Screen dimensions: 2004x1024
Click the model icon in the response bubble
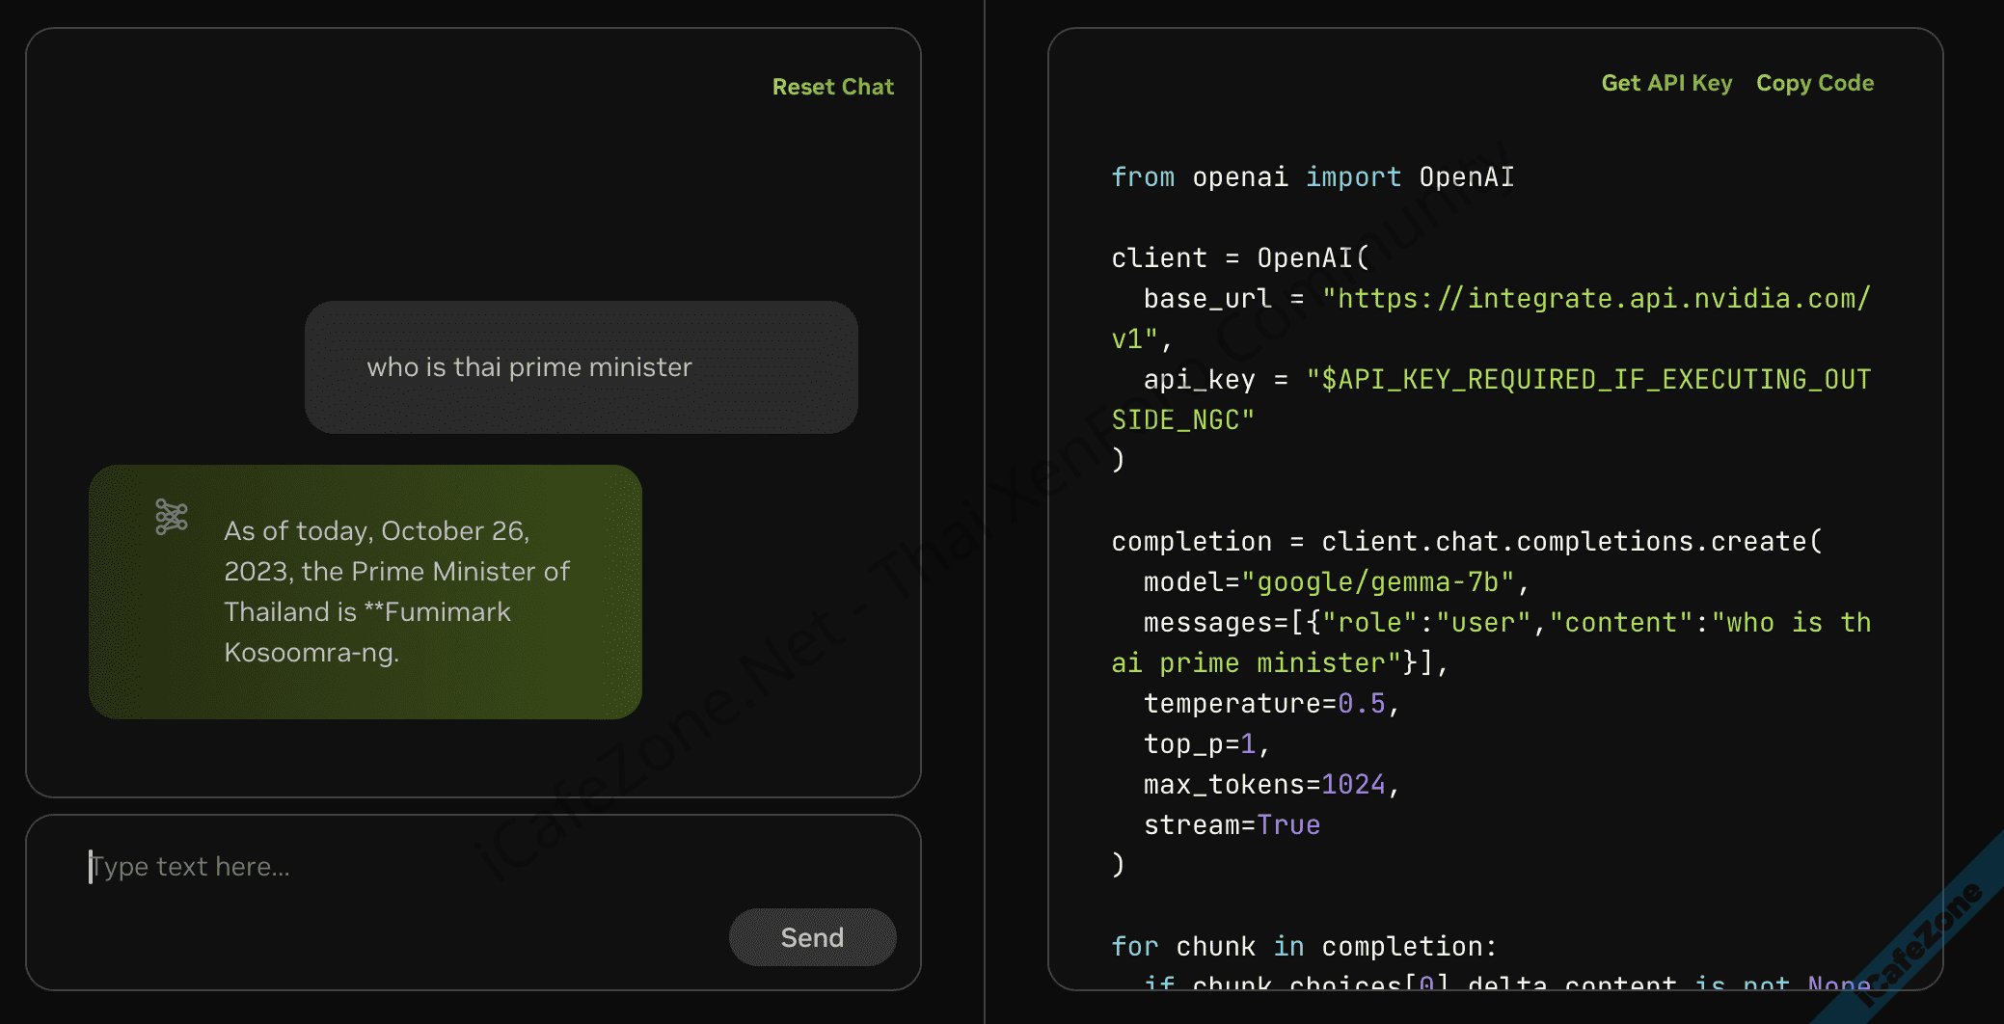click(172, 518)
